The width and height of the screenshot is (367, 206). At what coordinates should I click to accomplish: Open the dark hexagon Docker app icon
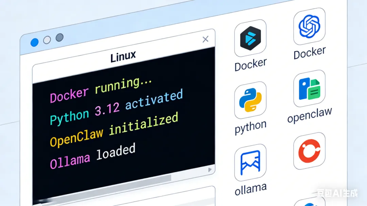250,38
